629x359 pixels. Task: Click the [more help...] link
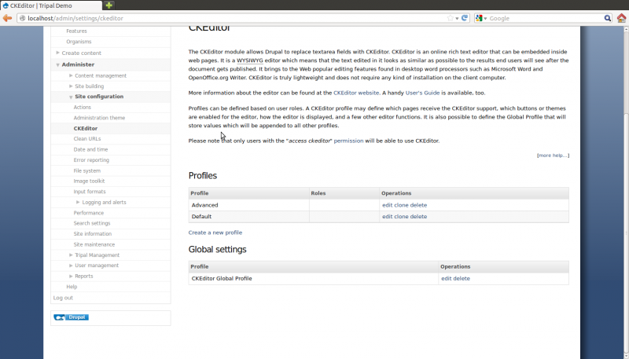(553, 156)
